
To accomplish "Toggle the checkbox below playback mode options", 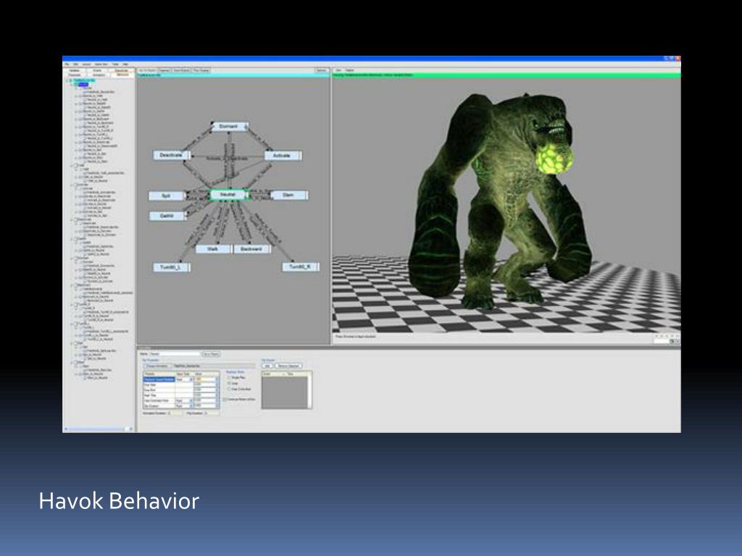I will [225, 400].
